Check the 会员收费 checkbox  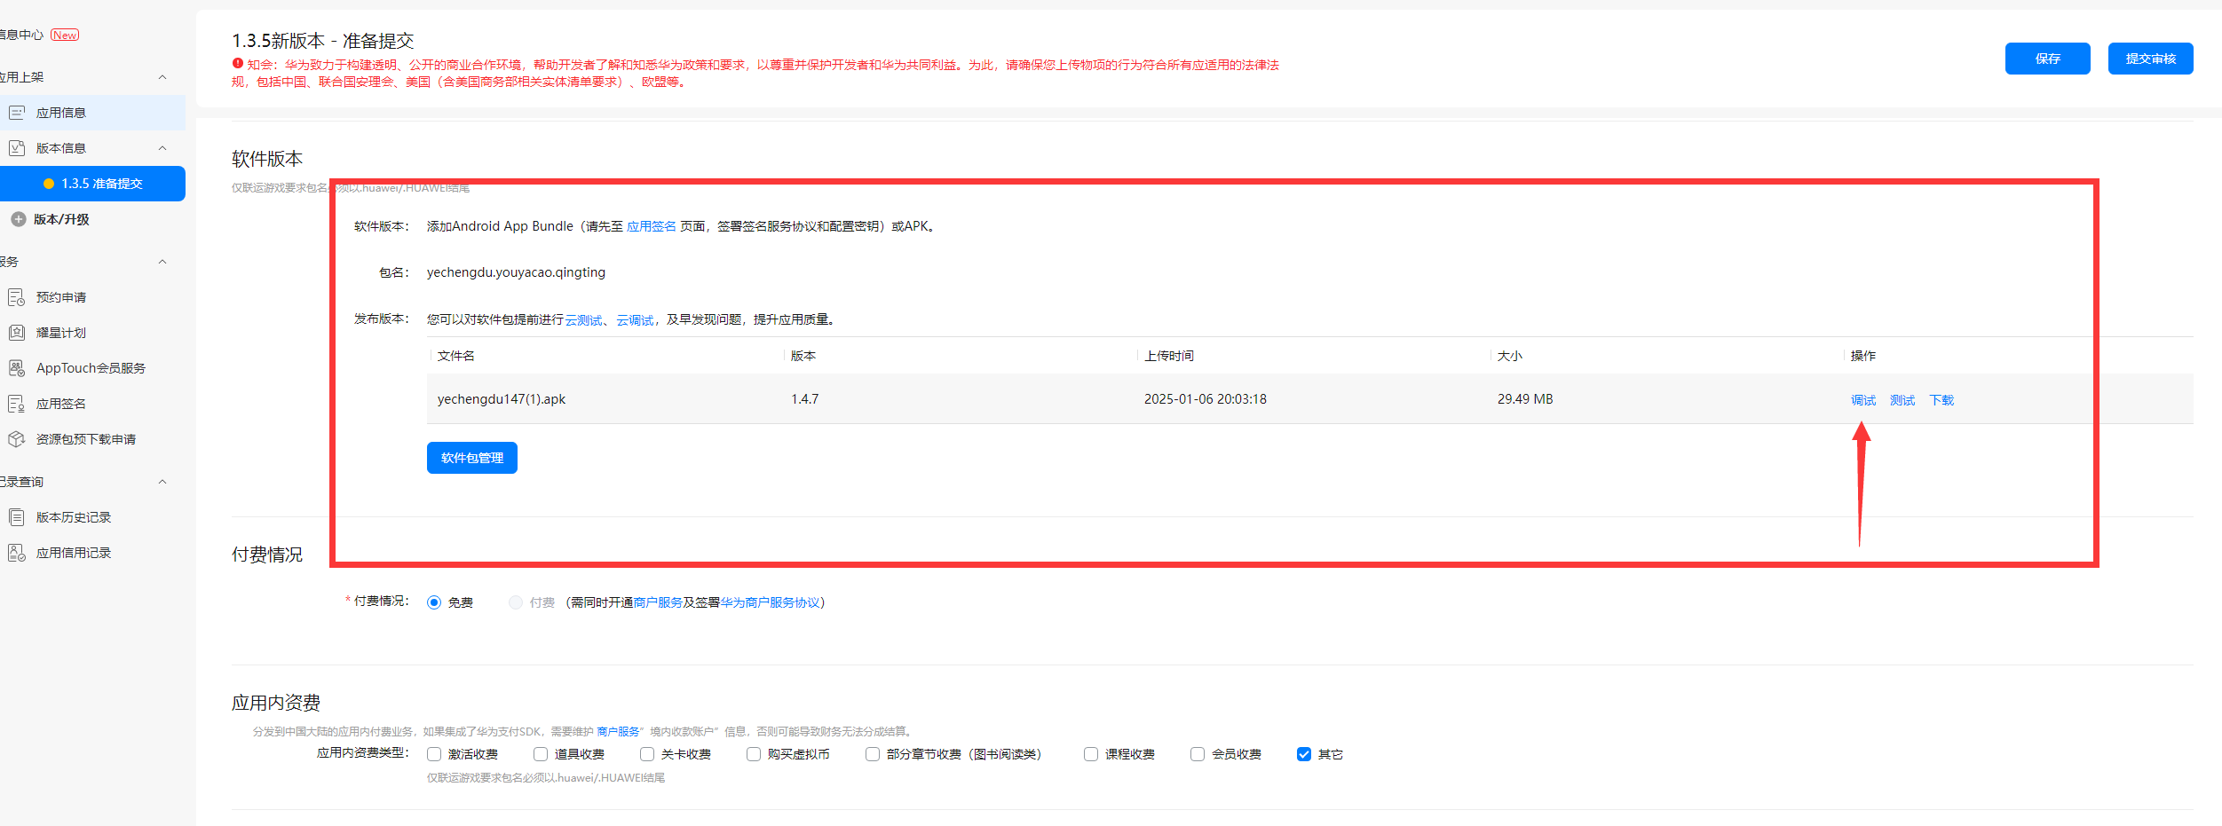(x=1198, y=754)
